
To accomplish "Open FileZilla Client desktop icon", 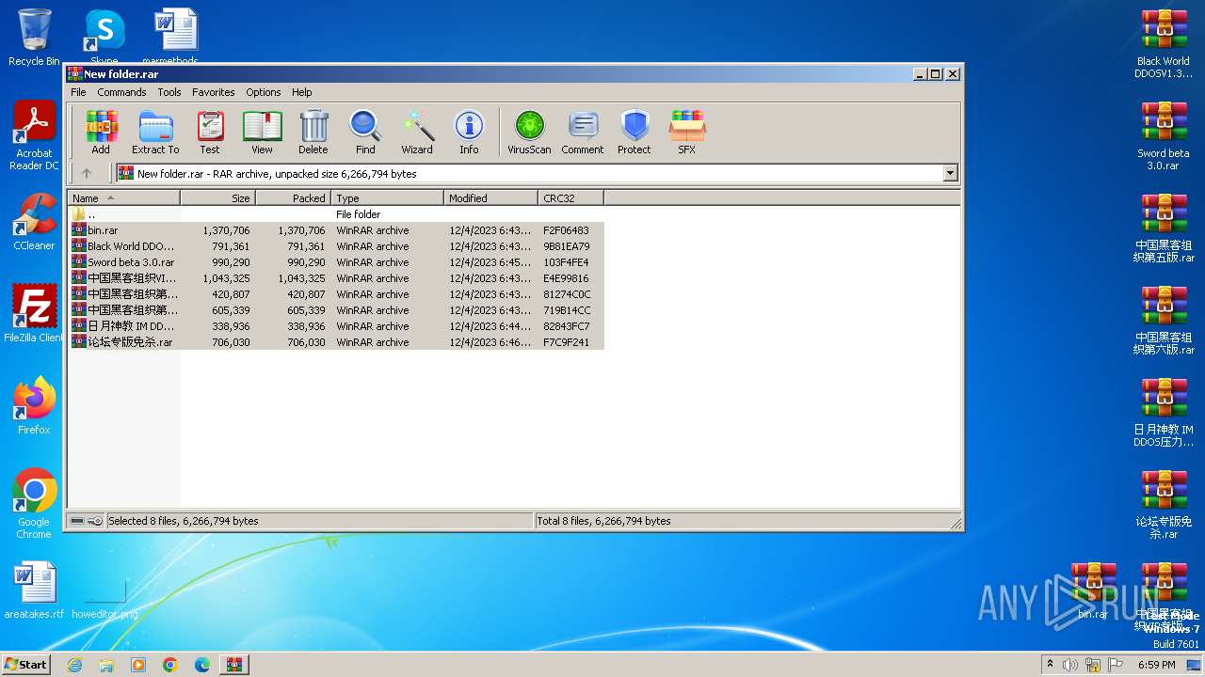I will pos(34,314).
